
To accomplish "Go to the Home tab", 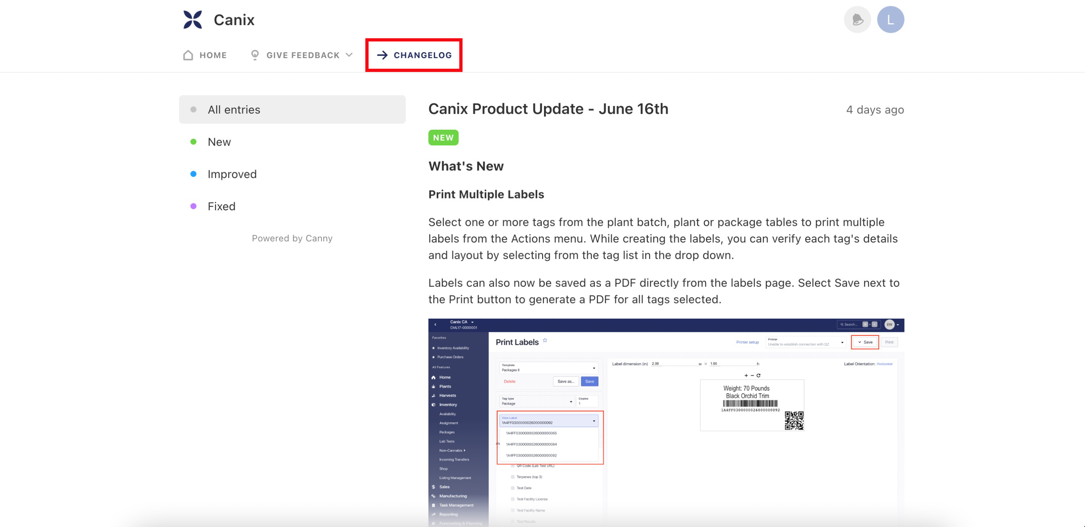I will [205, 55].
